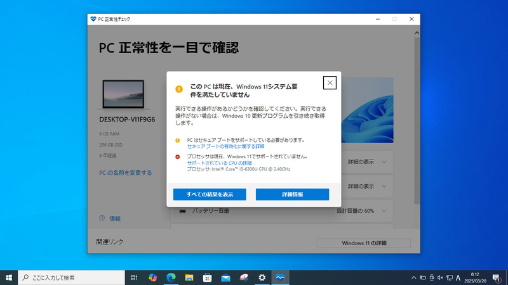Open the Windows Start menu
The width and height of the screenshot is (508, 285).
click(x=9, y=277)
